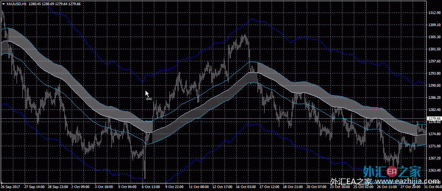Click the current price tag 1279.66

tap(434, 119)
